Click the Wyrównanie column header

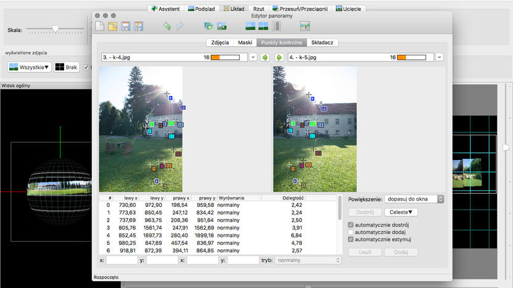239,198
